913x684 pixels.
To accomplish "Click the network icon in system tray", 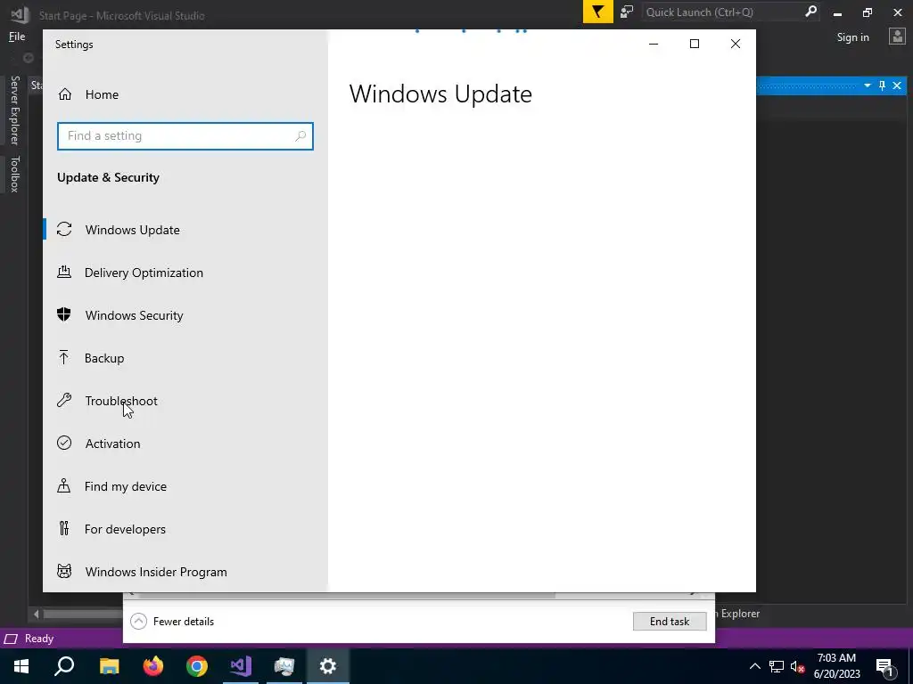I will click(777, 666).
